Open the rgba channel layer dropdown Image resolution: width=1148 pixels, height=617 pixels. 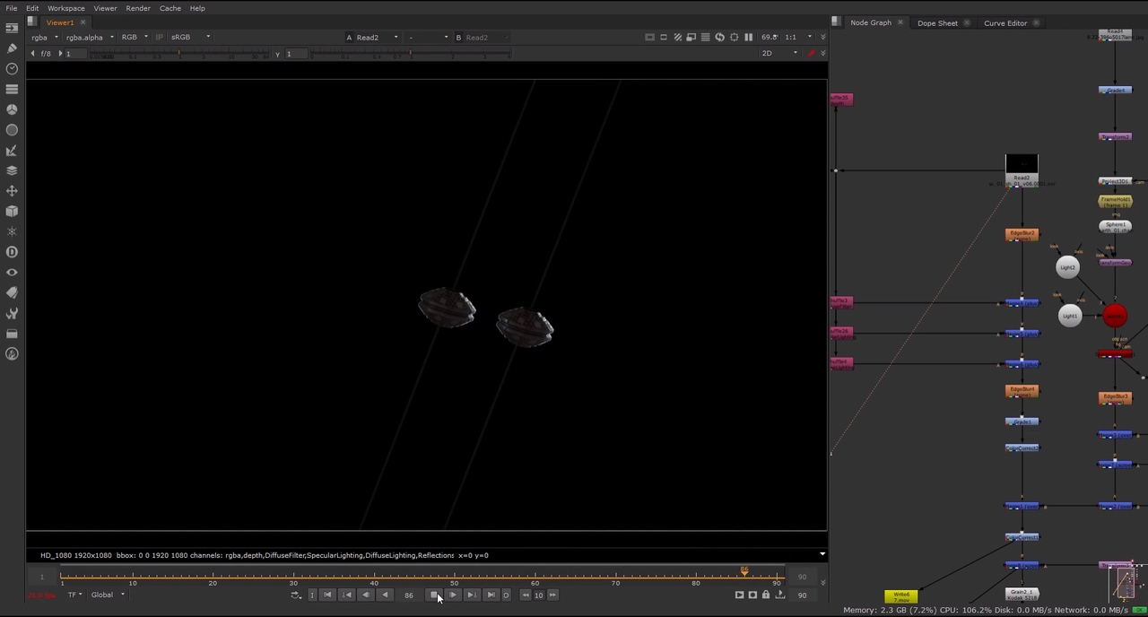point(44,38)
